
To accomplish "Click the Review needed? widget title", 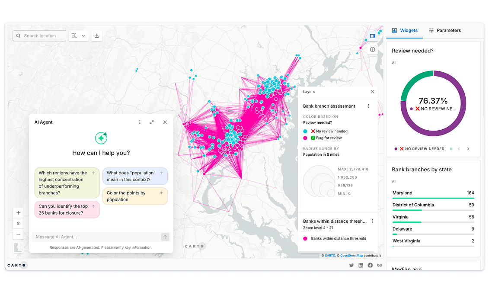I will point(412,51).
